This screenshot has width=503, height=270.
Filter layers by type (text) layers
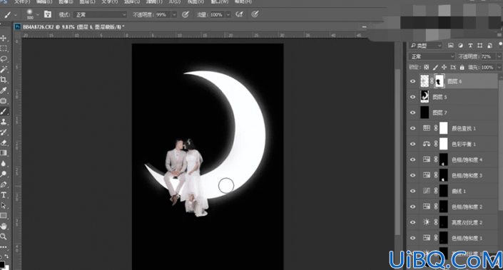[470, 46]
